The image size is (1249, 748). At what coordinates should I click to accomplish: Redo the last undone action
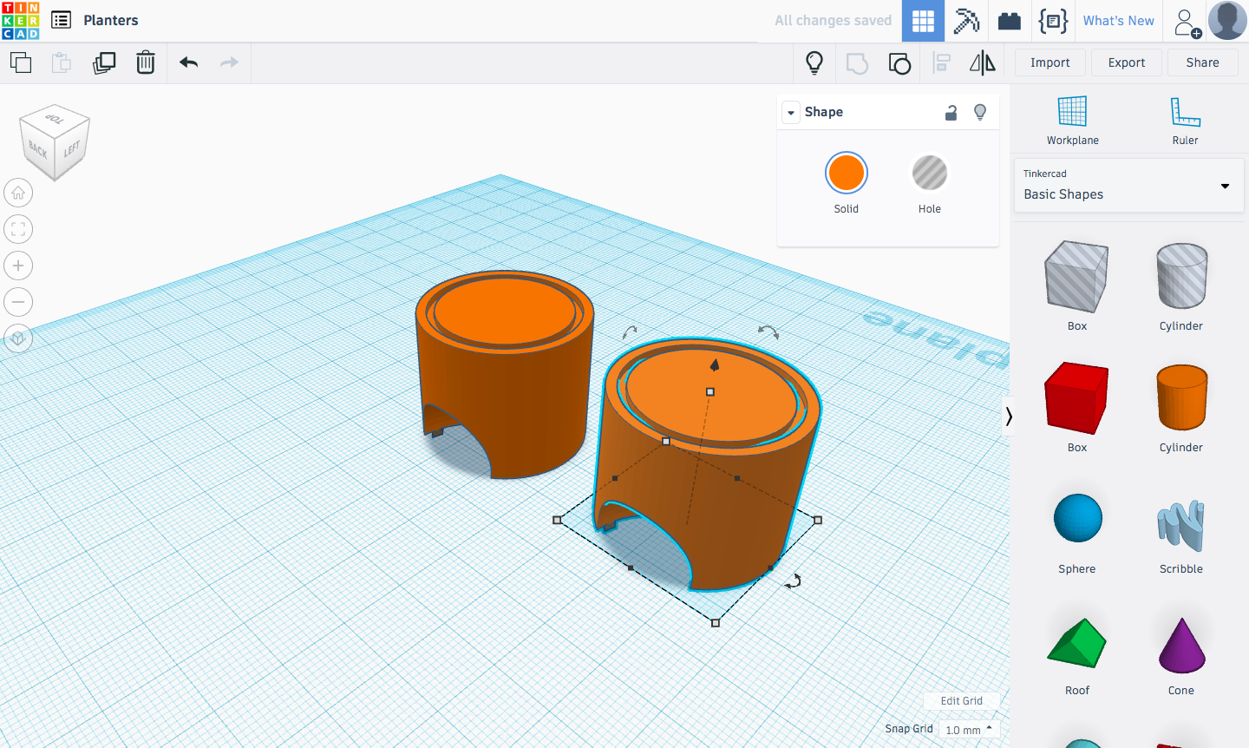(x=229, y=62)
